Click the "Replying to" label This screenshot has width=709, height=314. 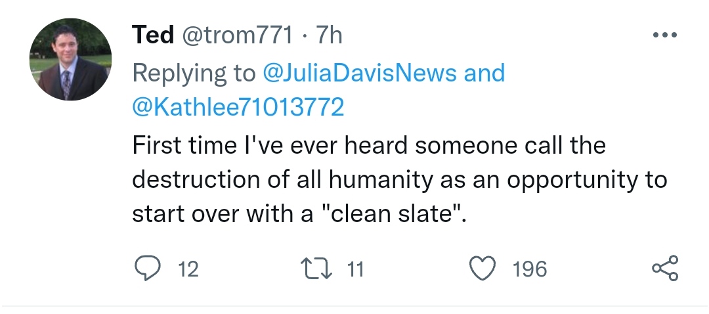[194, 72]
